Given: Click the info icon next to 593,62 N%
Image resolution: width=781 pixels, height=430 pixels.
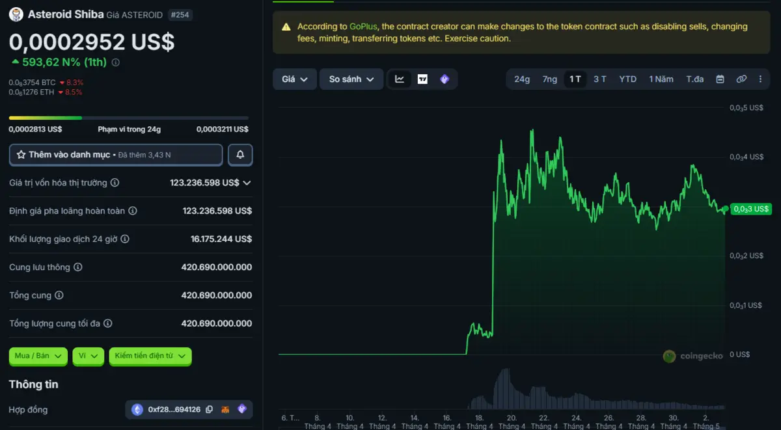Looking at the screenshot, I should (116, 62).
